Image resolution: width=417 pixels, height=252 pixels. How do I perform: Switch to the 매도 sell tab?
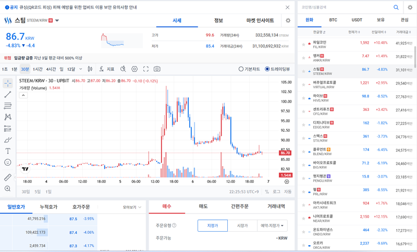203,206
